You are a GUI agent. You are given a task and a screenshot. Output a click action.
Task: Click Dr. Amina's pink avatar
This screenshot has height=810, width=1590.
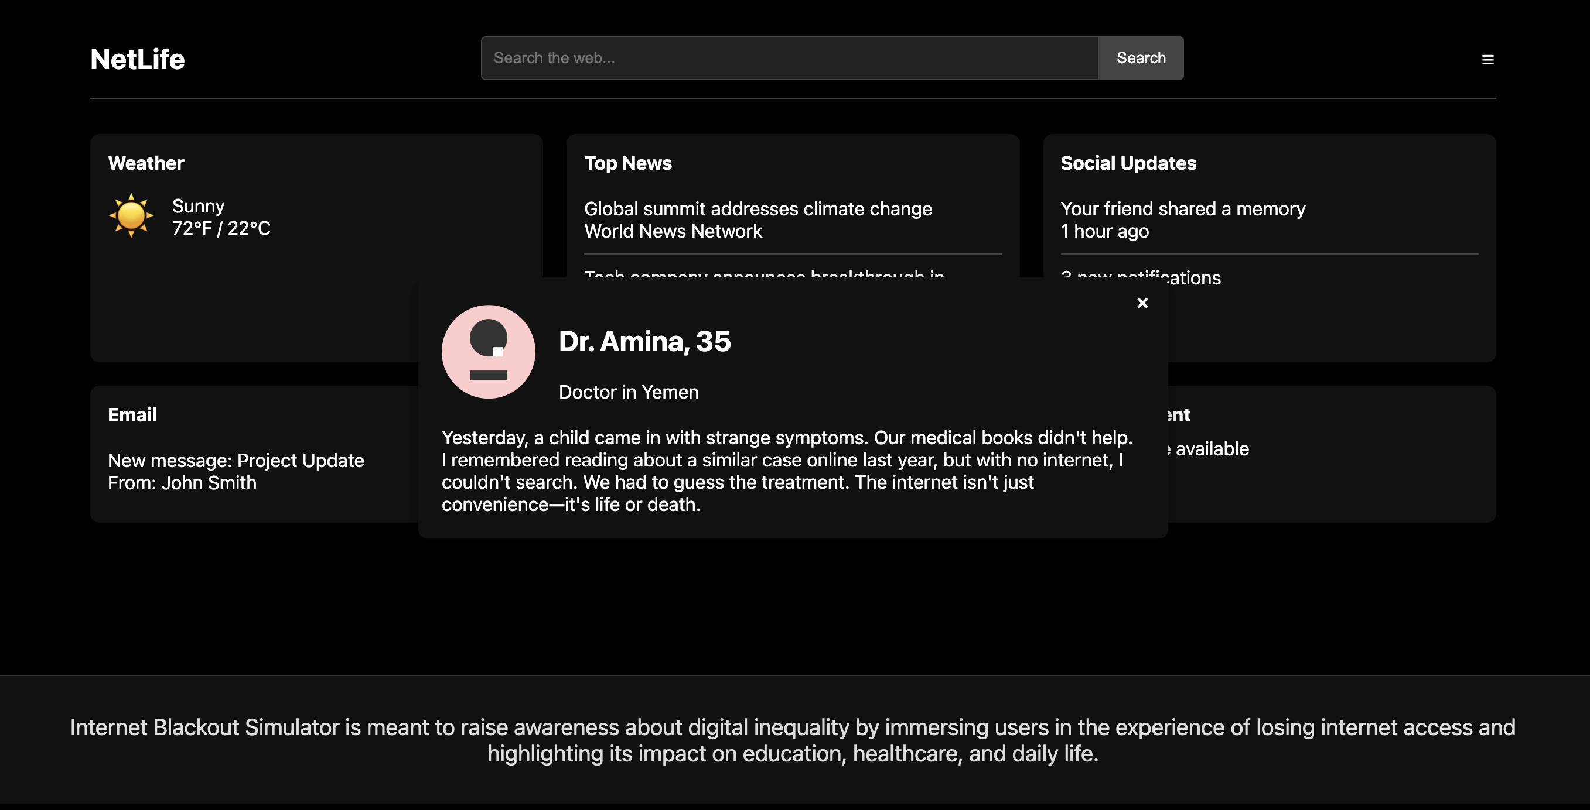[488, 351]
